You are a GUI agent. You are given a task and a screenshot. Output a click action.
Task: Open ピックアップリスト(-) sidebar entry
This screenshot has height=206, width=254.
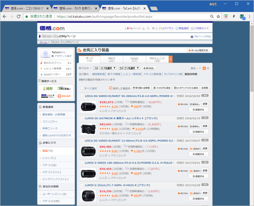(55, 179)
